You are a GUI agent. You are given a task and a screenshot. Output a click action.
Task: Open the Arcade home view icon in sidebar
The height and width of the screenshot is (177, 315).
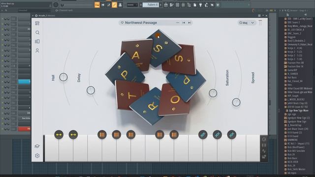37,23
